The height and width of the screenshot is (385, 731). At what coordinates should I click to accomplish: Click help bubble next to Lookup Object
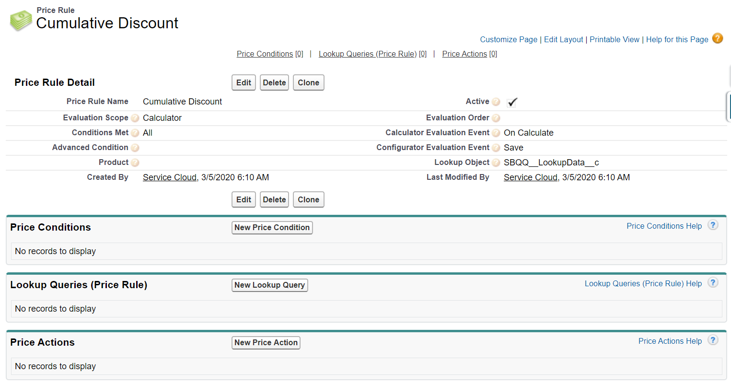496,163
